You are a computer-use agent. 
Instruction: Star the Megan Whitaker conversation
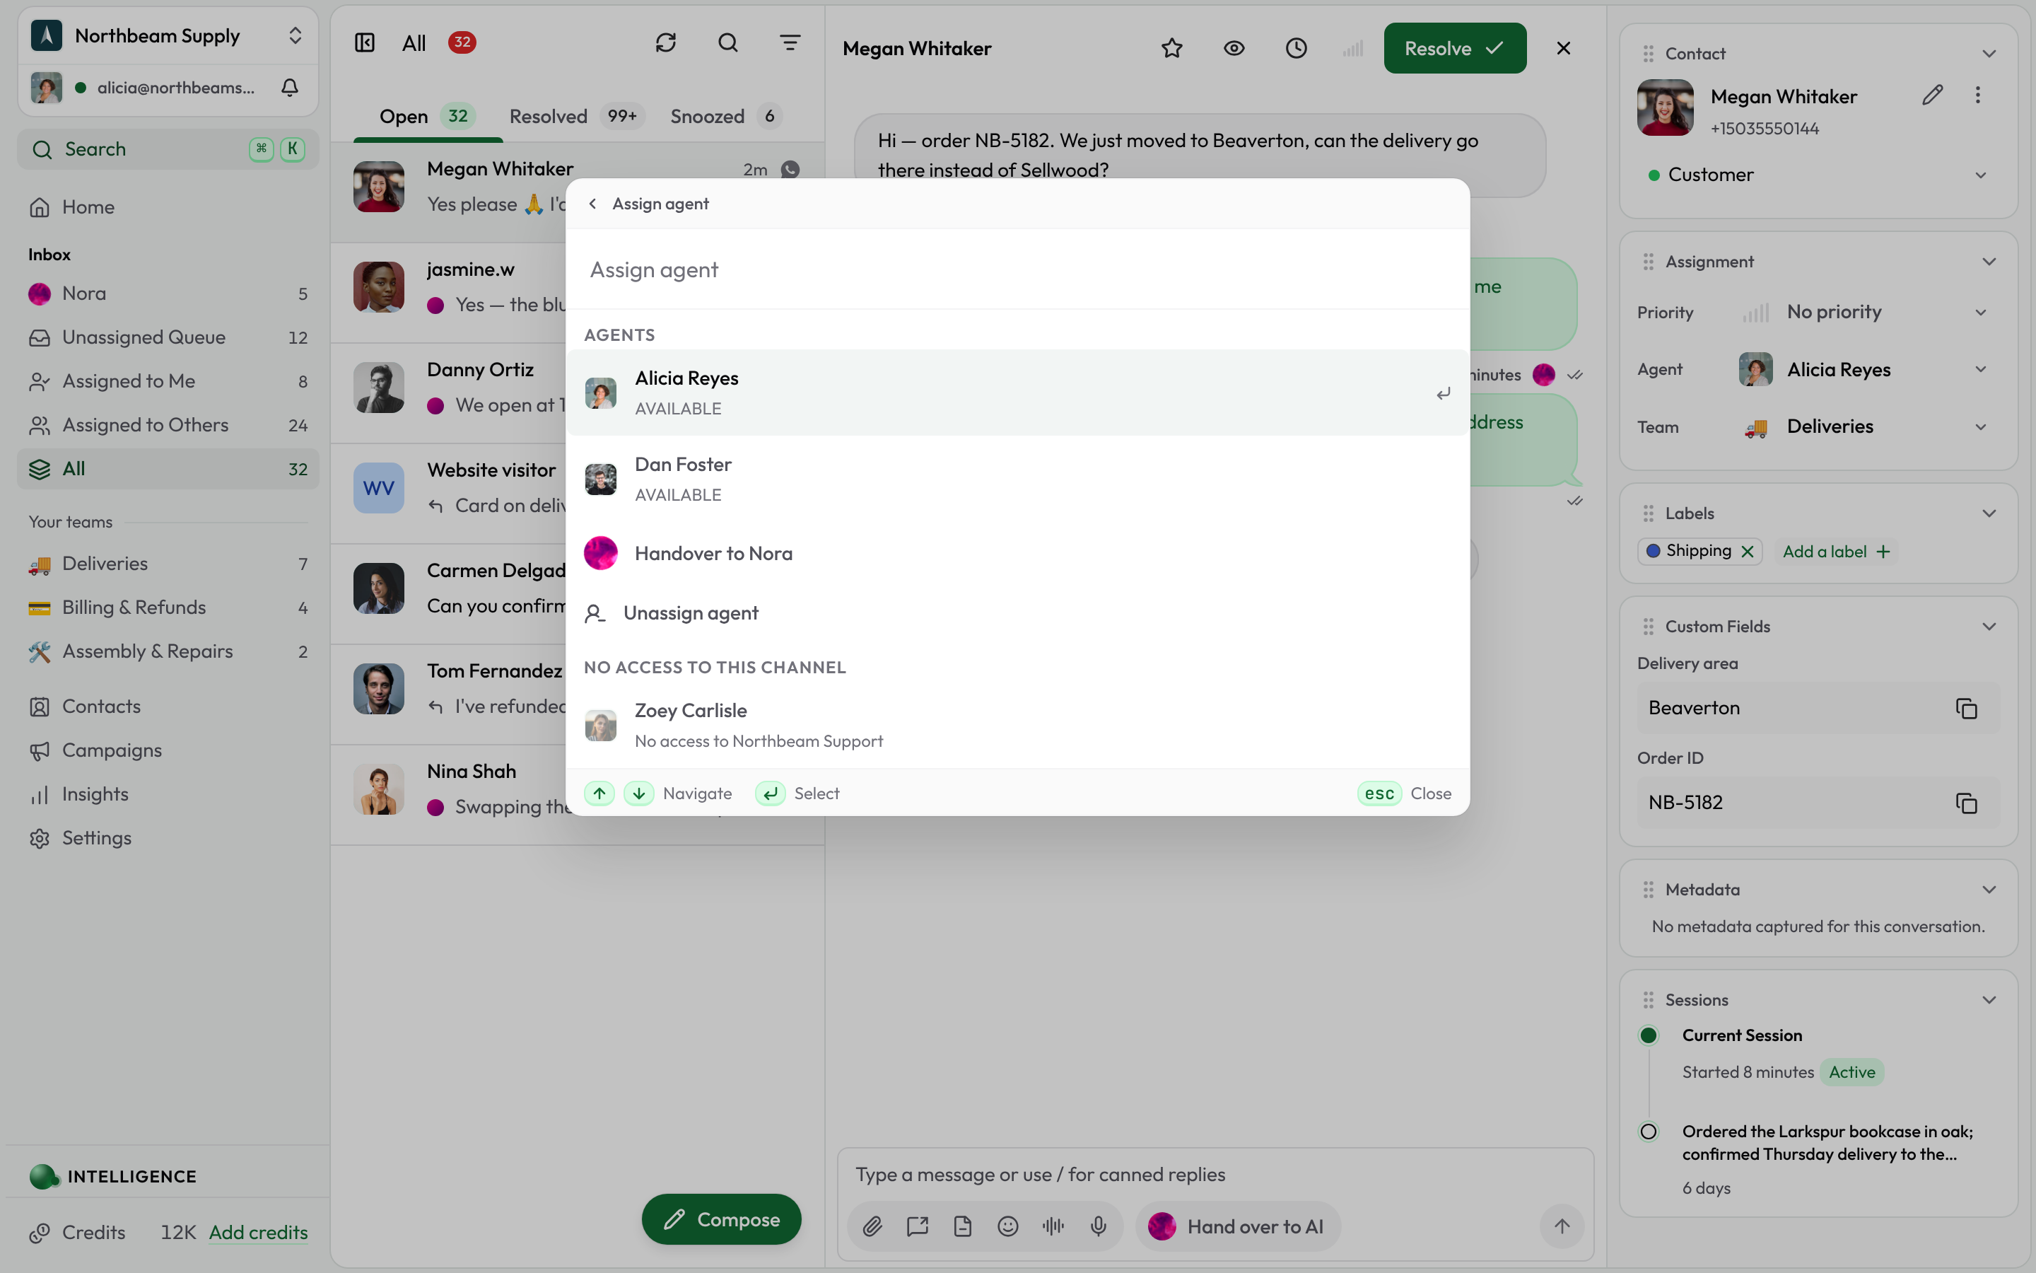[1172, 48]
